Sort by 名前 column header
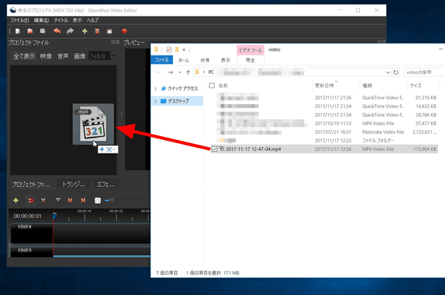The image size is (445, 295). (x=223, y=85)
